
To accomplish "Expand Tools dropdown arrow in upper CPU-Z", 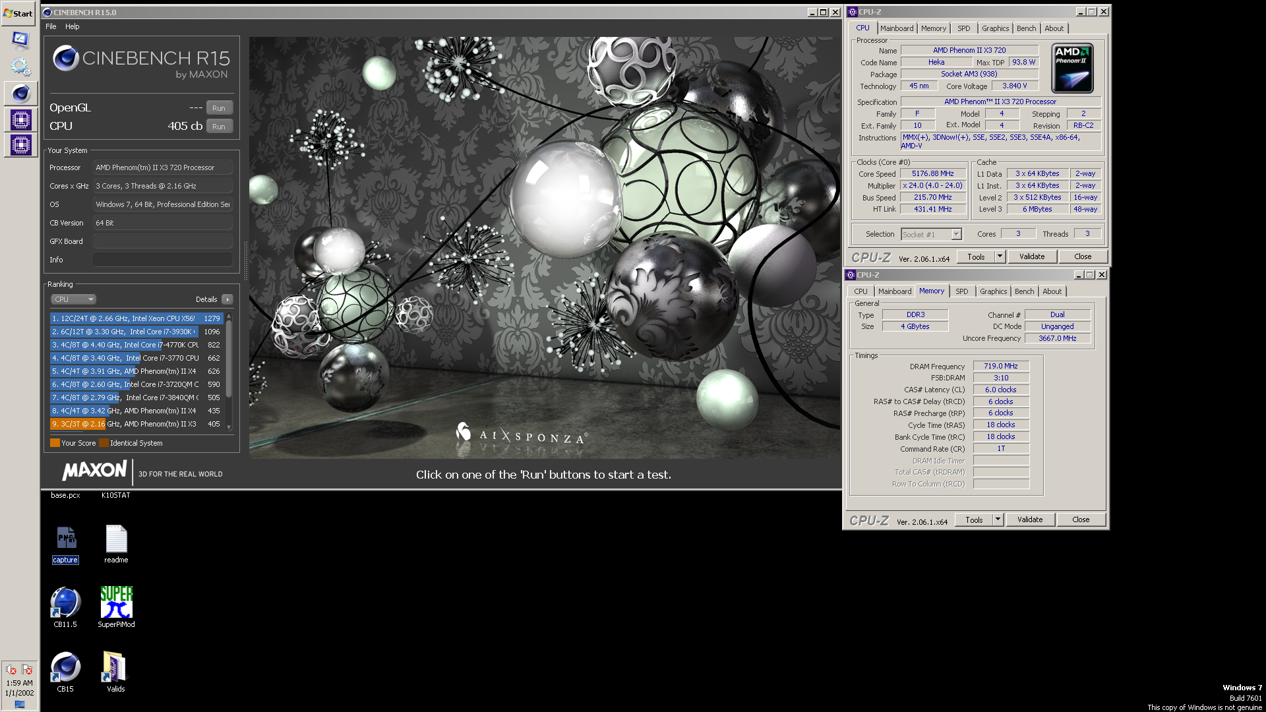I will (x=1000, y=257).
